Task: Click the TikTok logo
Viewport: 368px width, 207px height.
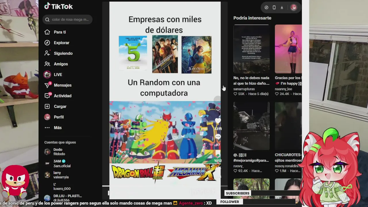Action: point(59,6)
